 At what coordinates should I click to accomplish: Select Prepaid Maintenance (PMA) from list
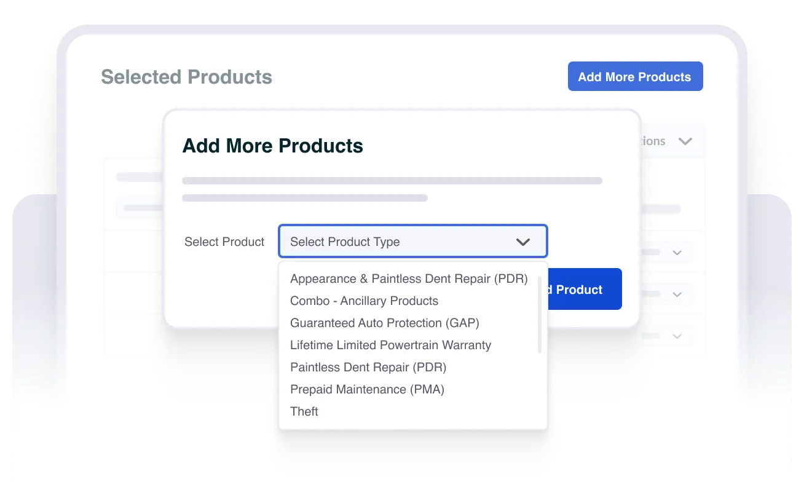tap(367, 390)
